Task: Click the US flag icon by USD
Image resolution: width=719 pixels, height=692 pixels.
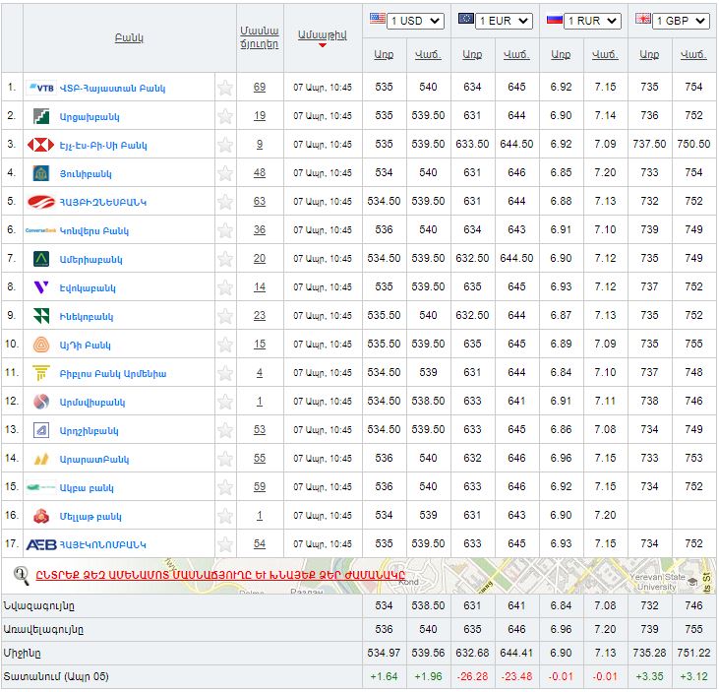Action: [x=378, y=19]
